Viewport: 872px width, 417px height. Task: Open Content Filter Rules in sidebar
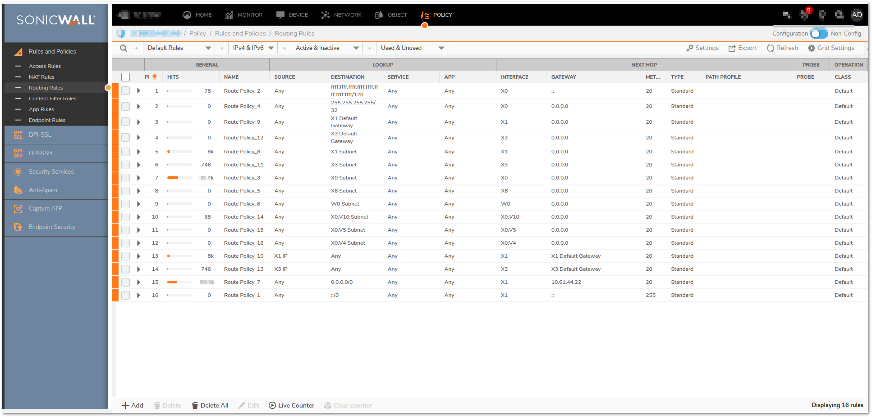pyautogui.click(x=53, y=99)
